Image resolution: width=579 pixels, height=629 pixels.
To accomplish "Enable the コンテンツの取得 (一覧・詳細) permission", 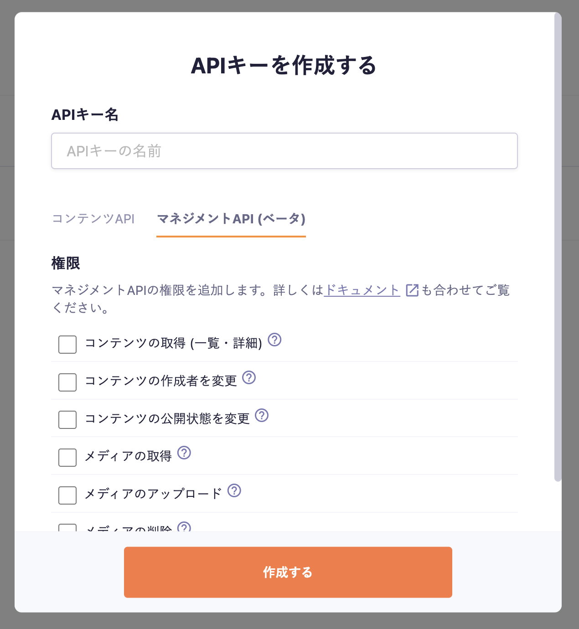I will point(67,345).
